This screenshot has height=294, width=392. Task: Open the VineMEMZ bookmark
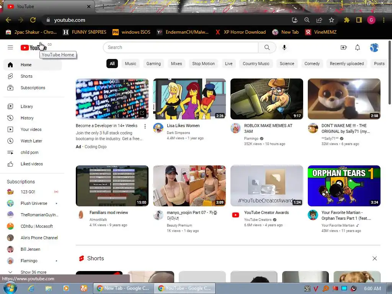pyautogui.click(x=321, y=32)
